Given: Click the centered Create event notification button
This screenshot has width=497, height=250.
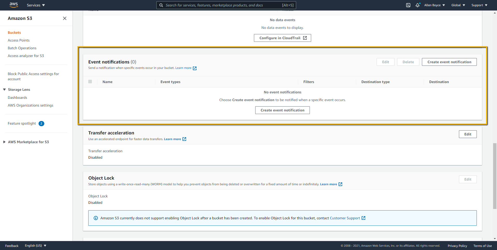Looking at the screenshot, I should (x=282, y=110).
